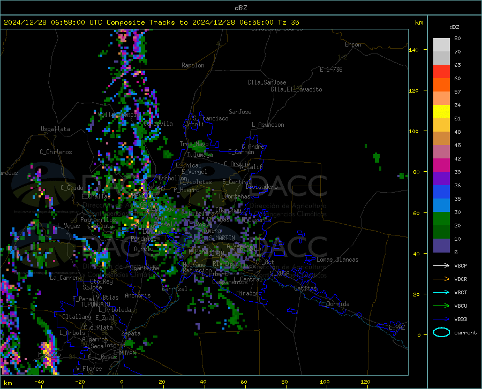Select the light gray 80 dBZ color swatch
The height and width of the screenshot is (389, 482).
click(x=441, y=45)
